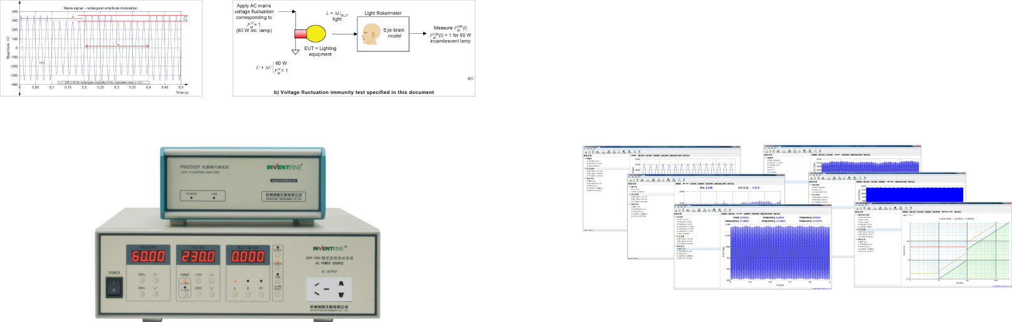Click the USB indicator on PM2000F analyzer
1012x322 pixels.
click(214, 198)
